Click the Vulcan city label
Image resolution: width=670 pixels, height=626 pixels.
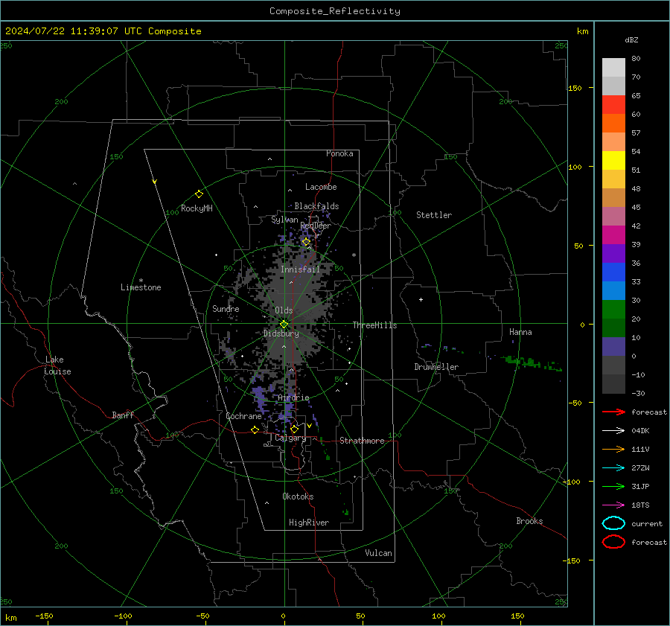(x=378, y=553)
